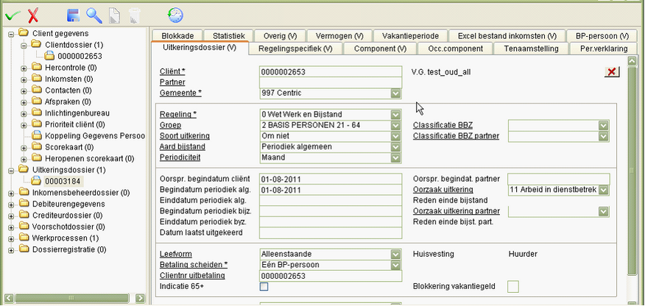Open the Betaling scheiden dropdown

395,265
